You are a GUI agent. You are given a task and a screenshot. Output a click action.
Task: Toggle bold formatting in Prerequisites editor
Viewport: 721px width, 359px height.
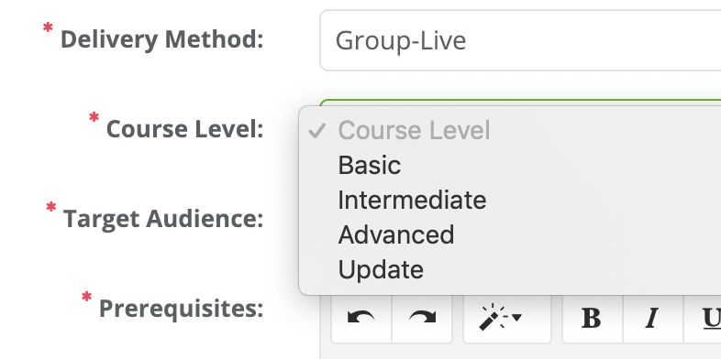click(592, 318)
